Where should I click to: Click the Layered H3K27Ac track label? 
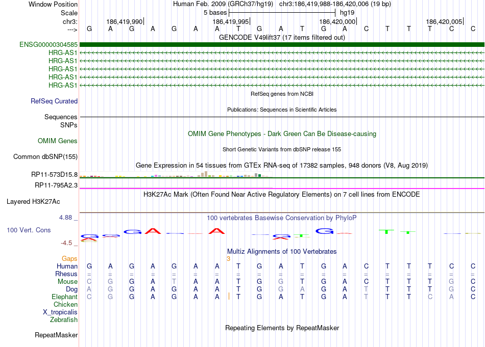pos(33,202)
